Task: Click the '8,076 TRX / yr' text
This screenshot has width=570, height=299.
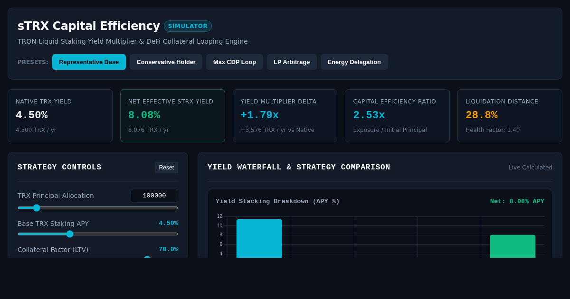Action: point(148,130)
